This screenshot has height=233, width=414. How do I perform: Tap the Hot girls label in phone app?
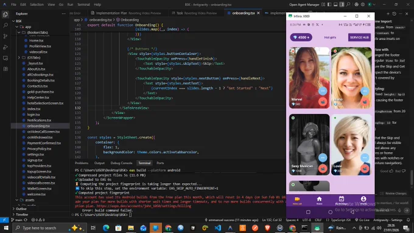(330, 38)
